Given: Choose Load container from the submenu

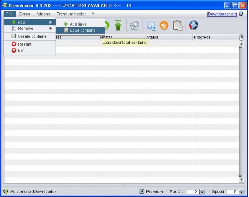Looking at the screenshot, I should (81, 30).
